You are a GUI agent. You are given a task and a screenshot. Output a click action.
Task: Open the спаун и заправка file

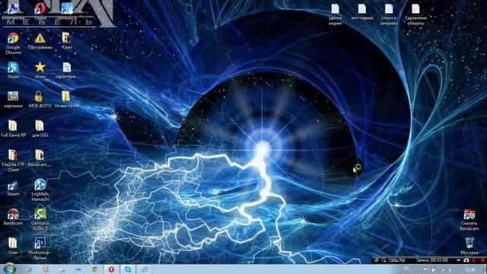tap(389, 14)
